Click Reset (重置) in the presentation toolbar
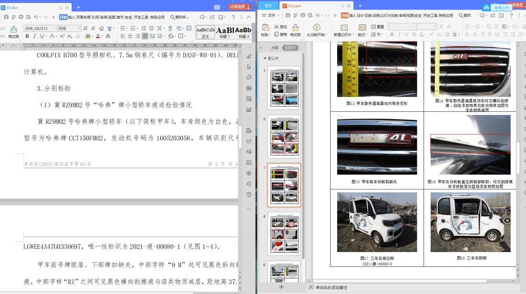 point(377,27)
